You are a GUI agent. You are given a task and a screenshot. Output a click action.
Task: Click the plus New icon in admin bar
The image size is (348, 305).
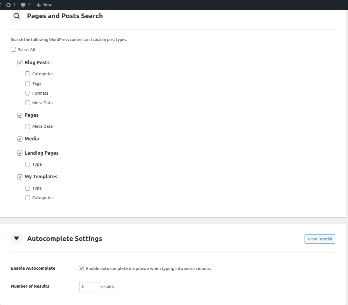(x=39, y=5)
